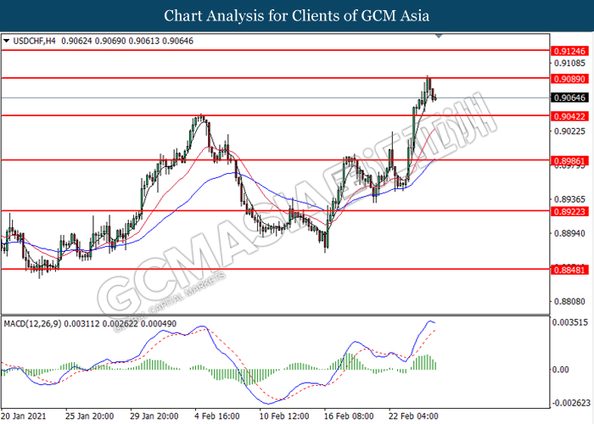The image size is (594, 424).
Task: Click the chart title 'Chart Analysis for Clients'
Action: (296, 15)
